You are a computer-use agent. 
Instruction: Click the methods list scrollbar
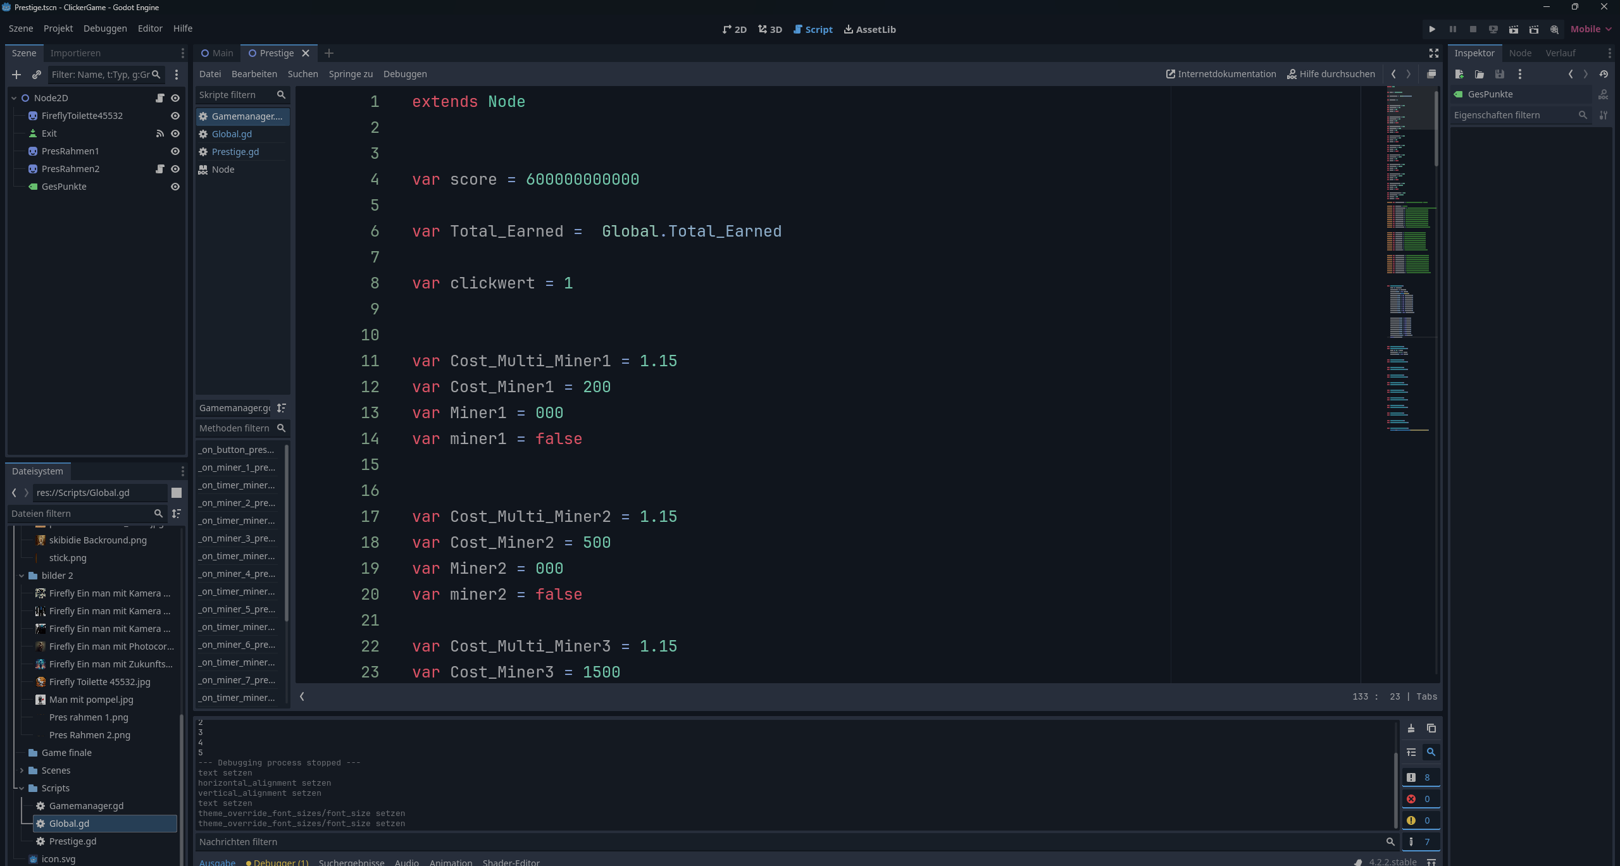click(287, 533)
